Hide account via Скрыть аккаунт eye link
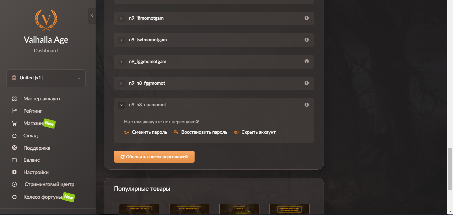This screenshot has height=215, width=453. 255,132
